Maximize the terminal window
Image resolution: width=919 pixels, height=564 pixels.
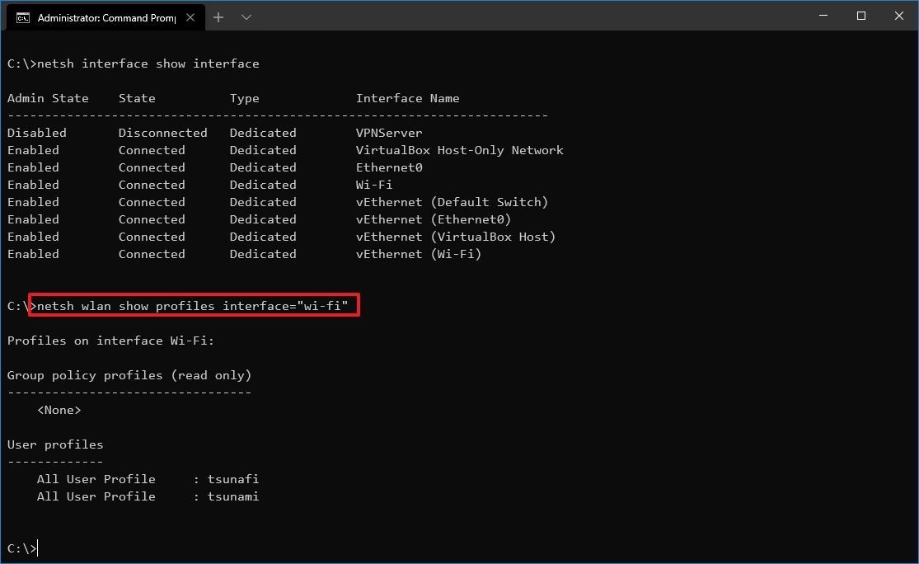pos(860,16)
